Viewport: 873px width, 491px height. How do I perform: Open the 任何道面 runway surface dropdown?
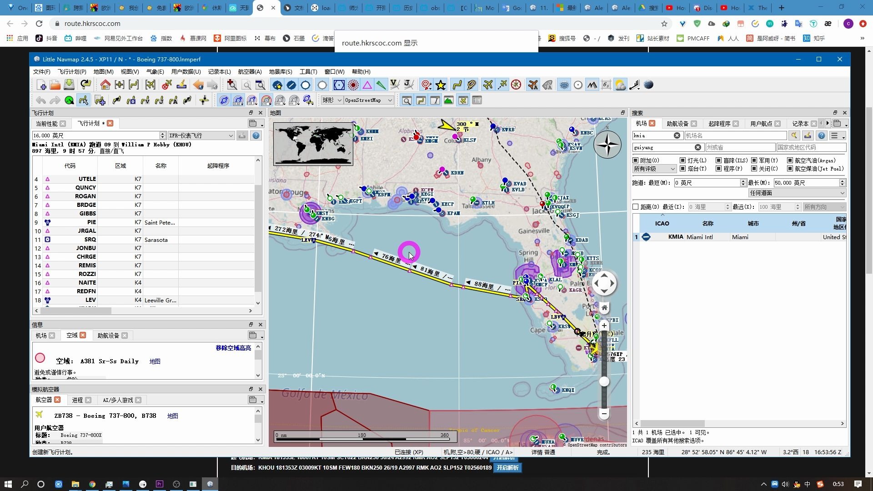797,193
